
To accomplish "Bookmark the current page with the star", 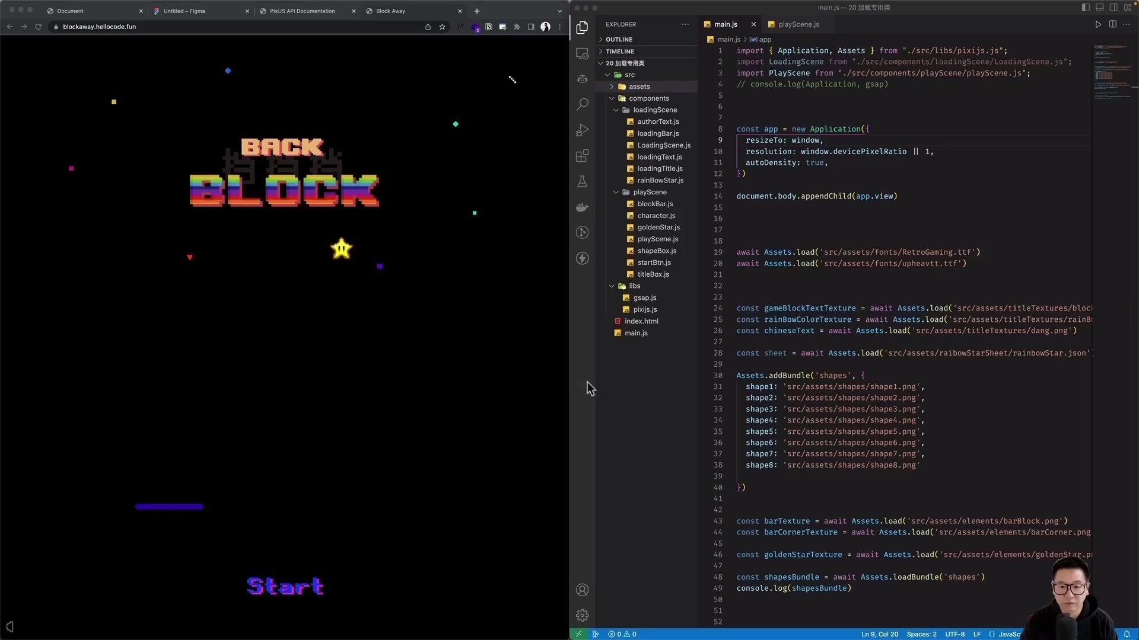I will tap(443, 27).
